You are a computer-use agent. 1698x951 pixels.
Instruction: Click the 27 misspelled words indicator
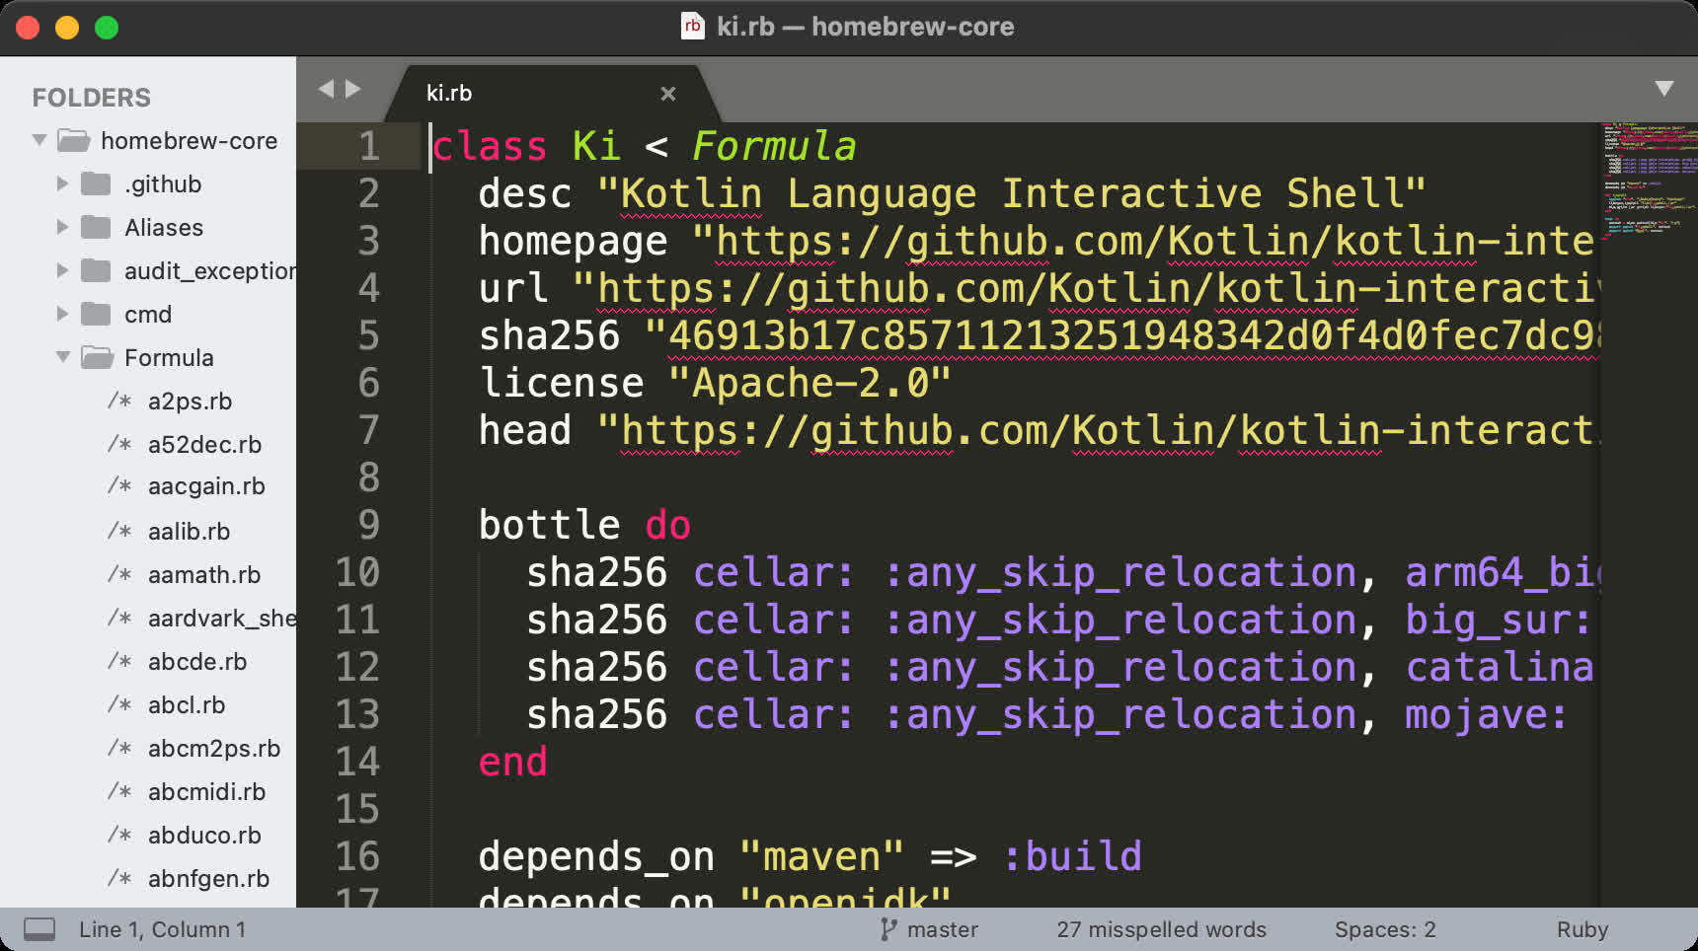(x=1161, y=928)
